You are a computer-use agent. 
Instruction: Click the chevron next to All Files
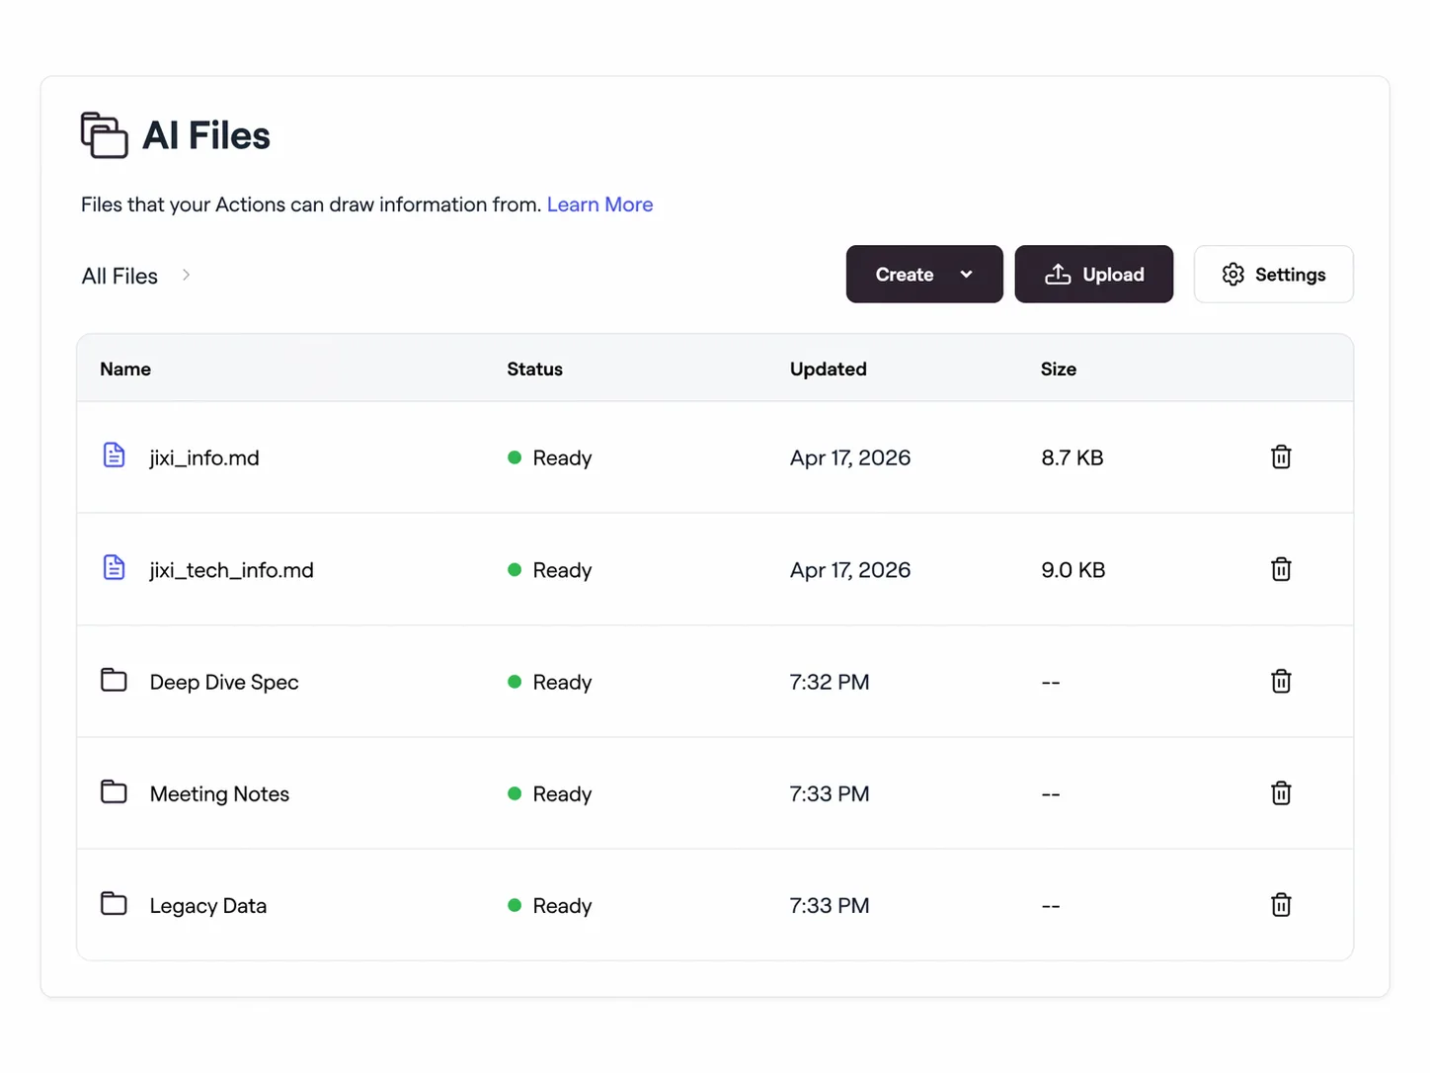click(187, 275)
